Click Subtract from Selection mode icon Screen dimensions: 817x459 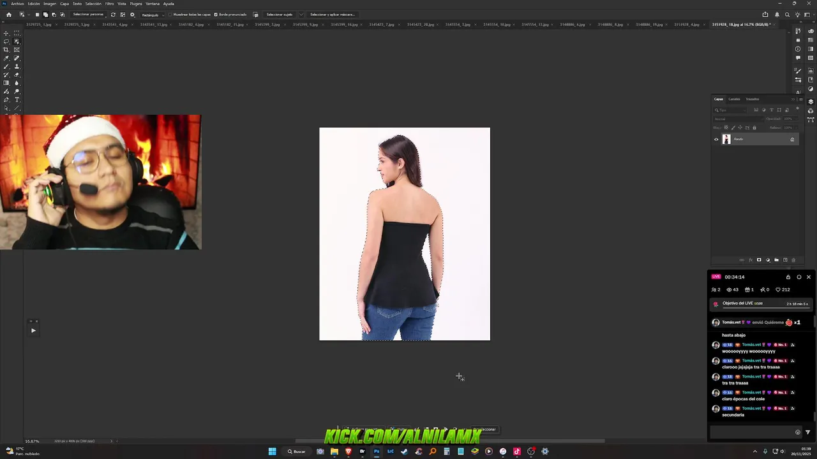[x=54, y=15]
